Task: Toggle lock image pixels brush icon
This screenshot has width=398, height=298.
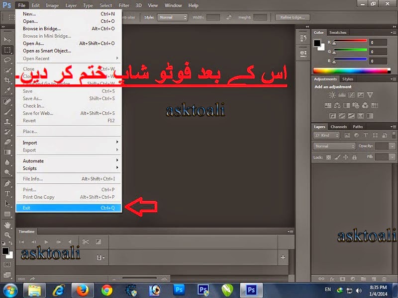Action: (x=337, y=157)
